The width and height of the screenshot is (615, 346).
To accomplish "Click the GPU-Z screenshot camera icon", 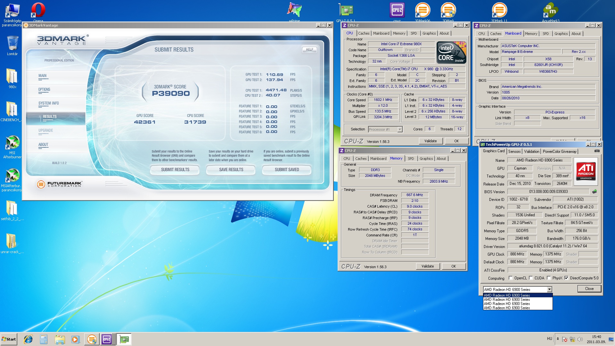I will click(x=597, y=151).
